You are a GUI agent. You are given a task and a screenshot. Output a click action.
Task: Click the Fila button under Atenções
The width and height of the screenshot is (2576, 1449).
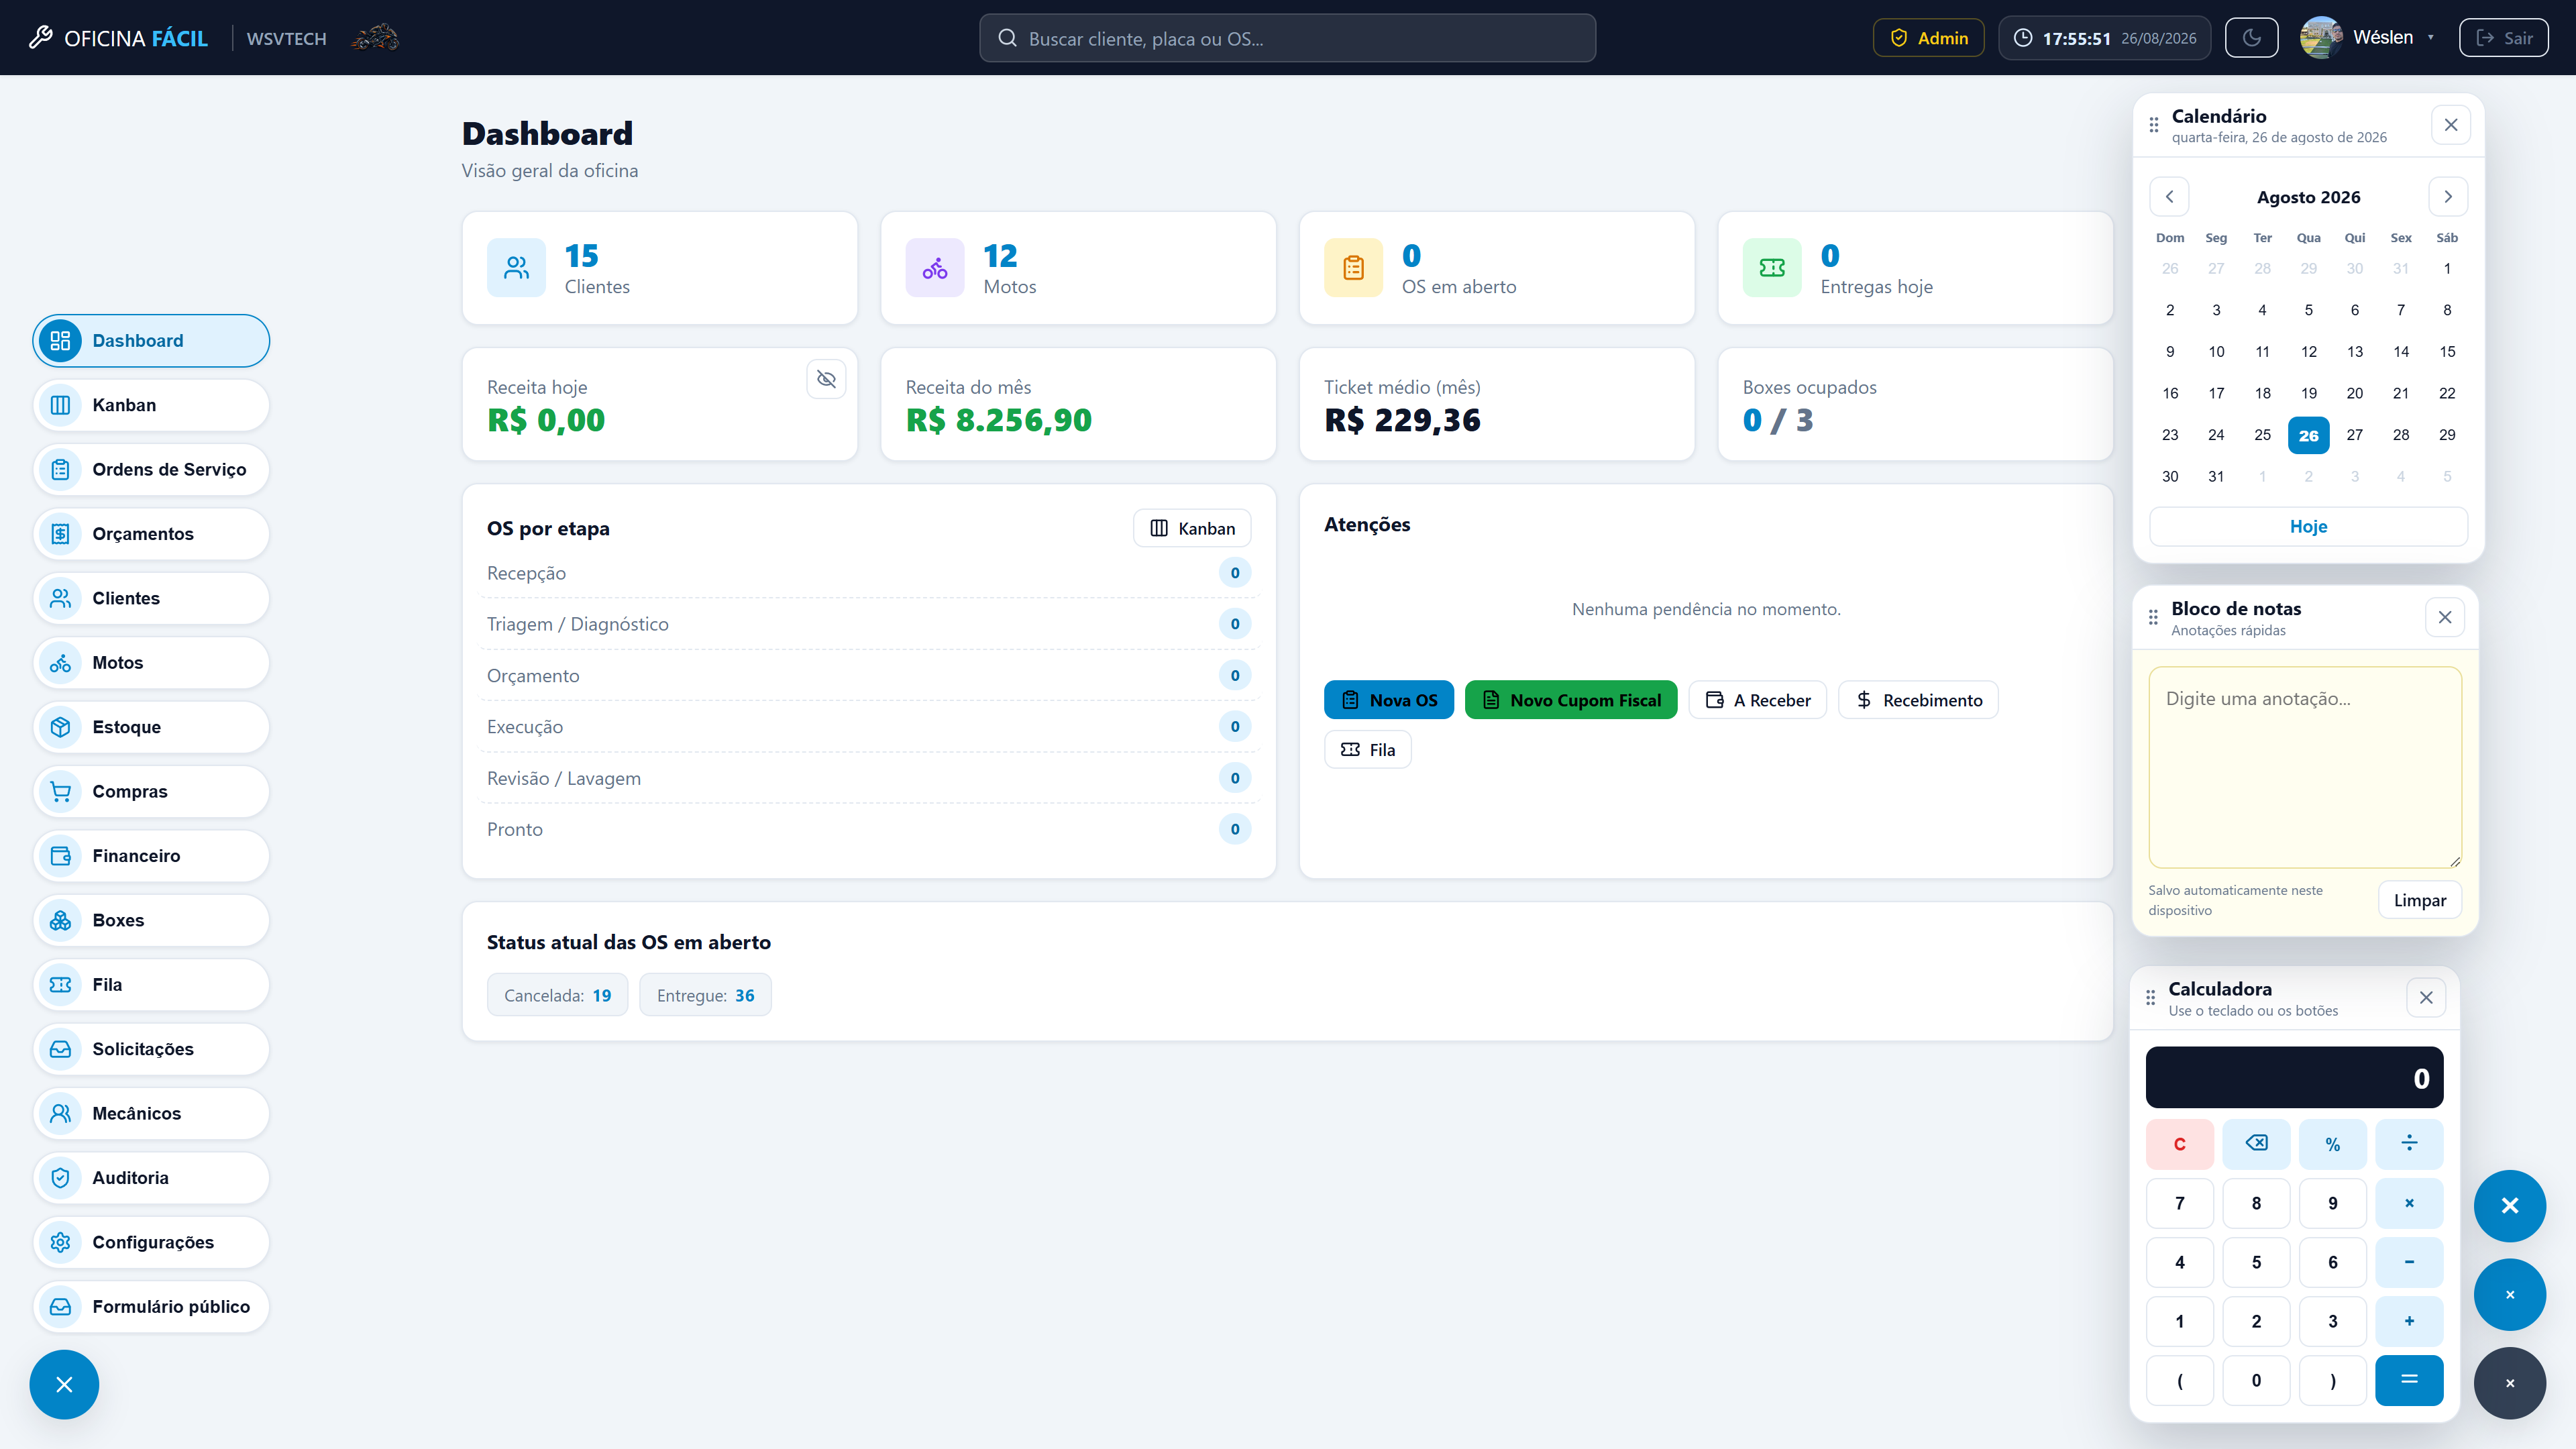click(x=1367, y=750)
